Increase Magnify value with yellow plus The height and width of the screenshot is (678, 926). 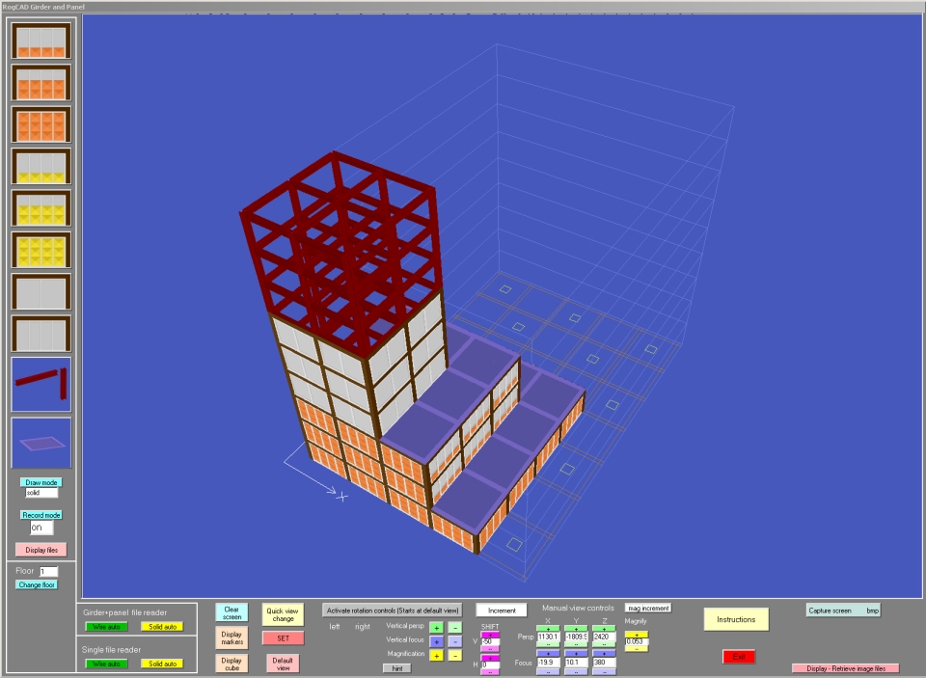click(x=637, y=635)
